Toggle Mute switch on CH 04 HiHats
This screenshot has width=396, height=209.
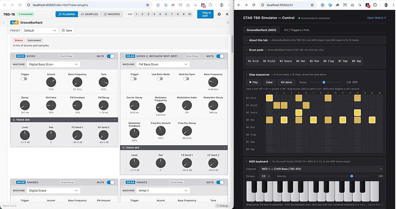pyautogui.click(x=220, y=182)
